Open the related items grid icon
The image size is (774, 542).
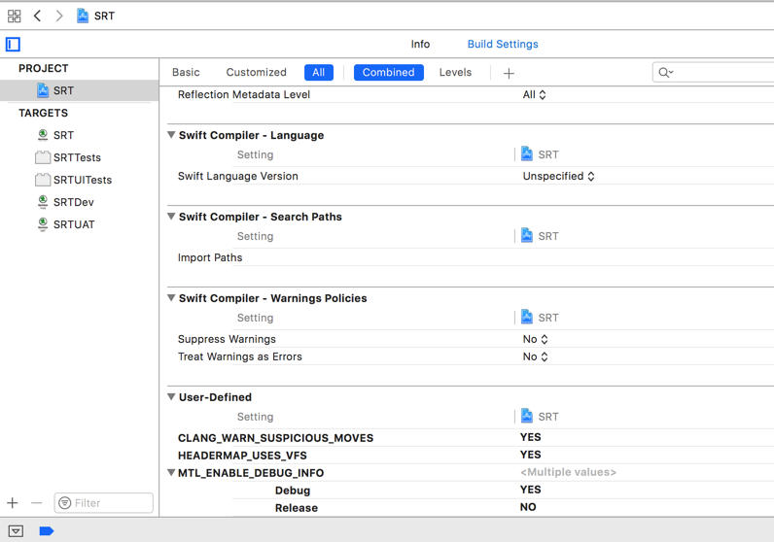tap(15, 17)
